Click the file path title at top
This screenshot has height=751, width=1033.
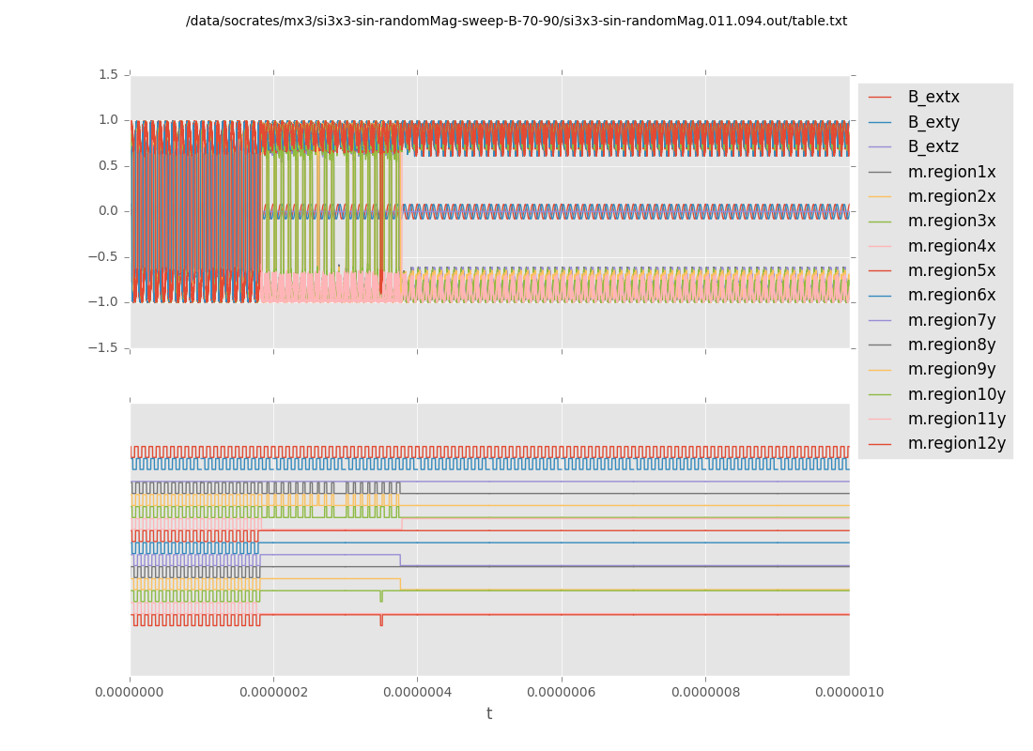[x=516, y=22]
